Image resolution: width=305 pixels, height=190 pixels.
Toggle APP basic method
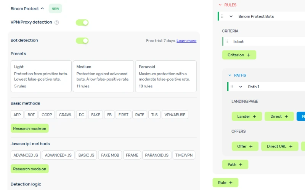pos(17,115)
